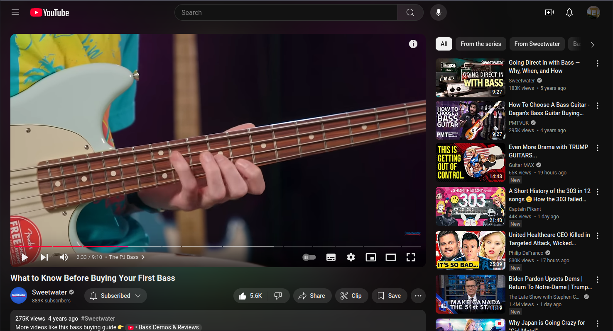This screenshot has height=331, width=613.
Task: Click the video title What to Know Before Buying Your First Bass
Action: point(93,278)
